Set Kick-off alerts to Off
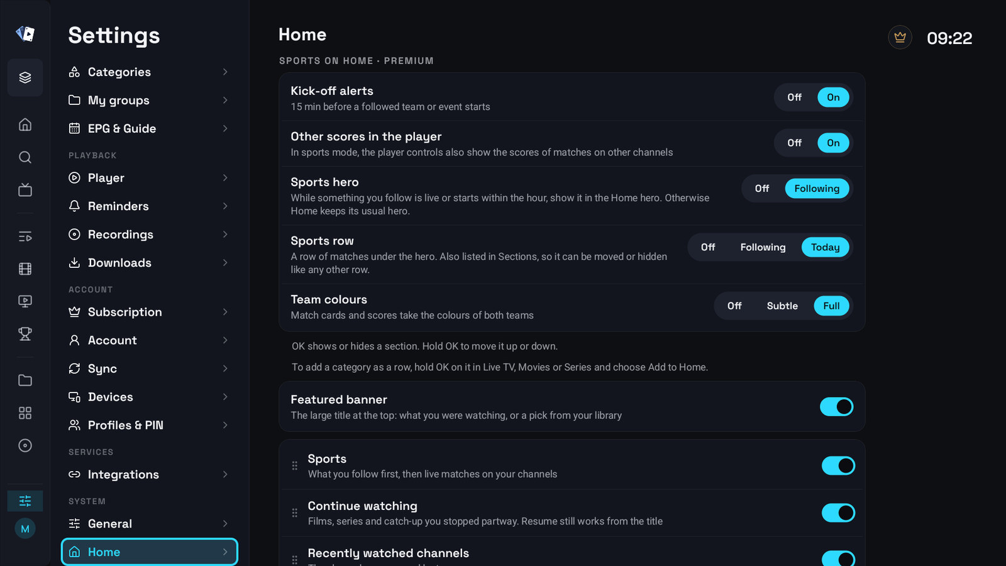Viewport: 1006px width, 566px height. (x=795, y=97)
